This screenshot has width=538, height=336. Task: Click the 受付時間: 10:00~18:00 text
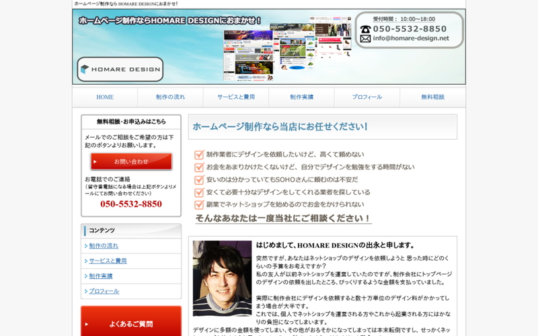(404, 19)
